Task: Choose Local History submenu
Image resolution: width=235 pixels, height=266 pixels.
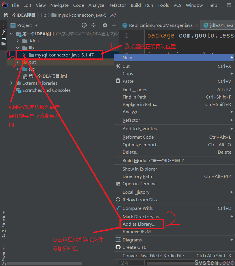Action: (x=174, y=192)
